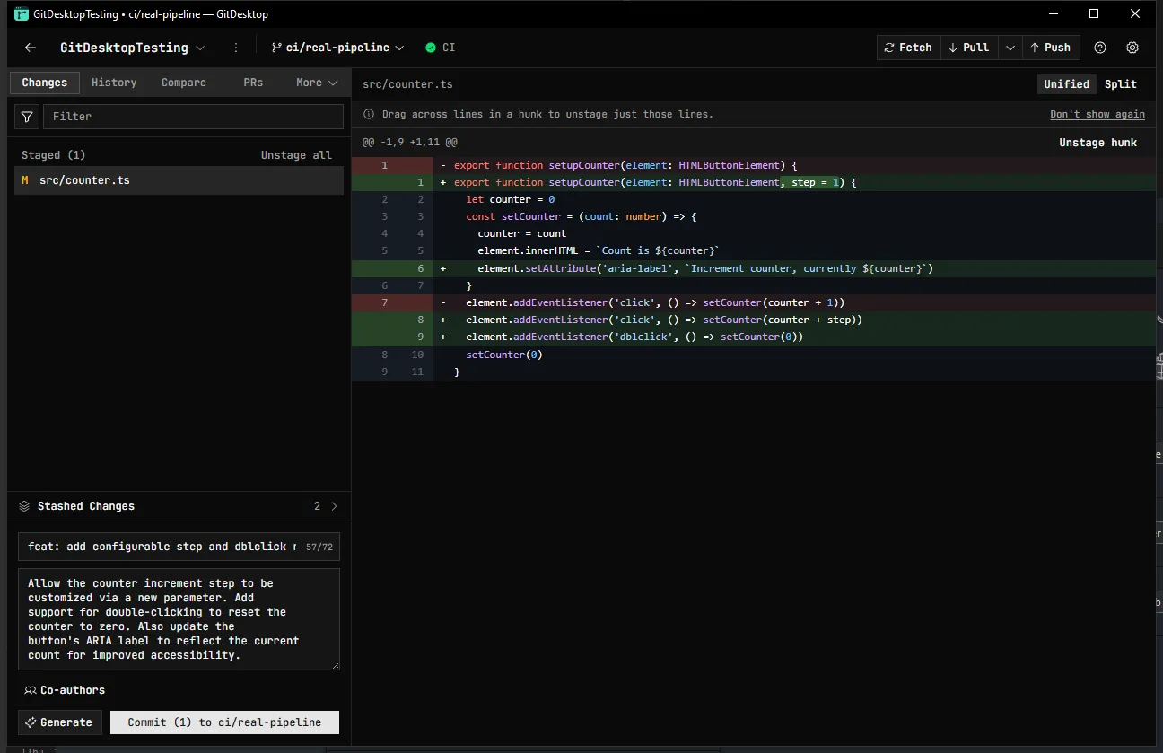Click the GitDesktop app logo in title bar

click(x=22, y=13)
